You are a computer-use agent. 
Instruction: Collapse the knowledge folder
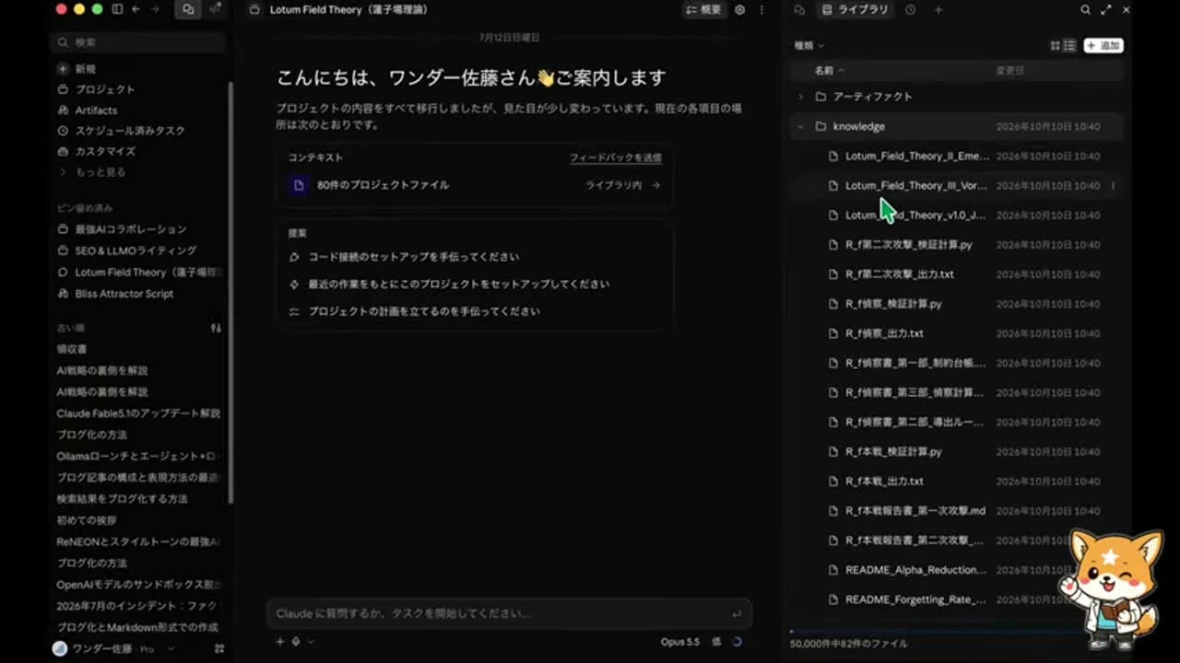point(800,126)
